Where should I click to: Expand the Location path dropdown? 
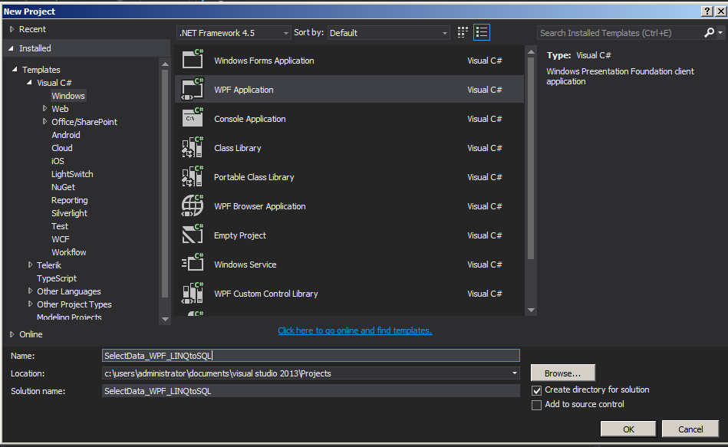[514, 373]
